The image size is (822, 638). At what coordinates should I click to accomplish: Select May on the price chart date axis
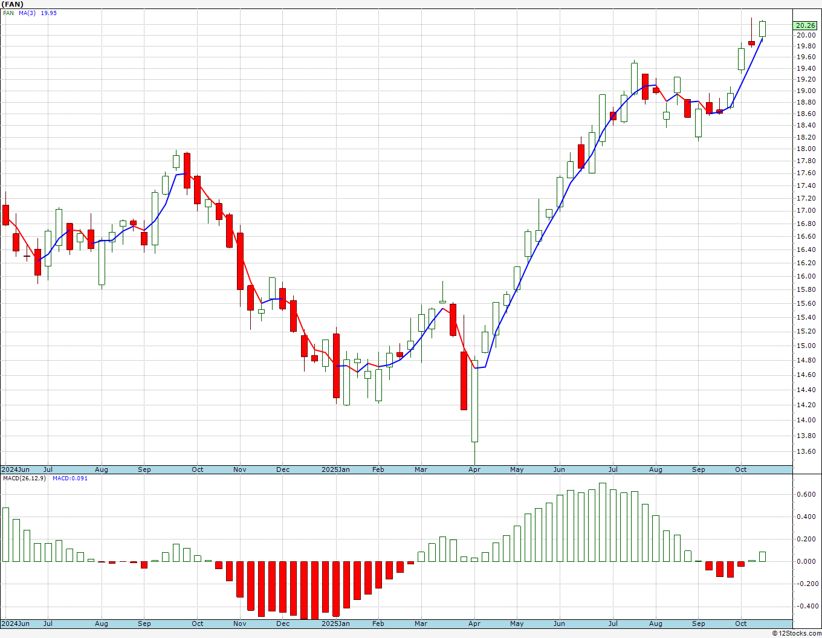point(517,469)
